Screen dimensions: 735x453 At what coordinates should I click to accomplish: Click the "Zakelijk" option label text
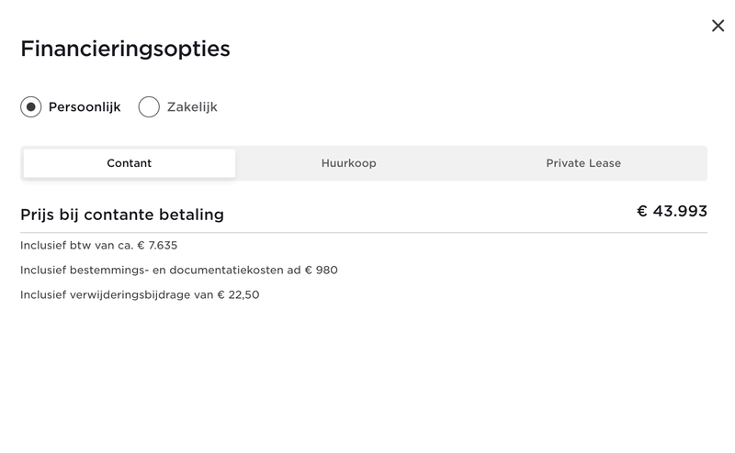click(192, 107)
